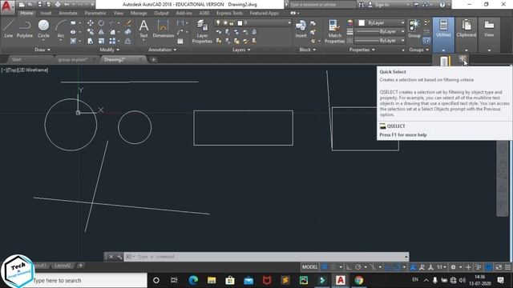Screen dimensions: 513x288
Task: Click the Insert block icon
Action: click(301, 29)
